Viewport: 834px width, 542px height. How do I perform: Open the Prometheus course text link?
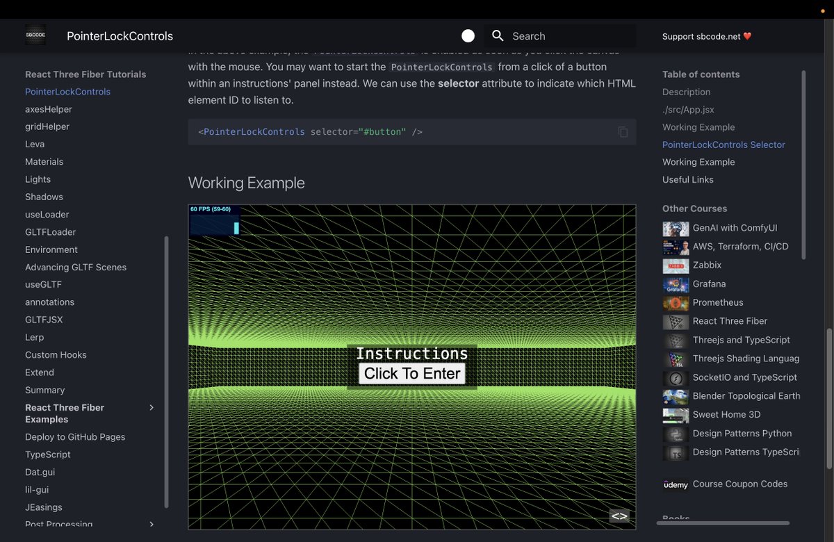click(x=718, y=303)
